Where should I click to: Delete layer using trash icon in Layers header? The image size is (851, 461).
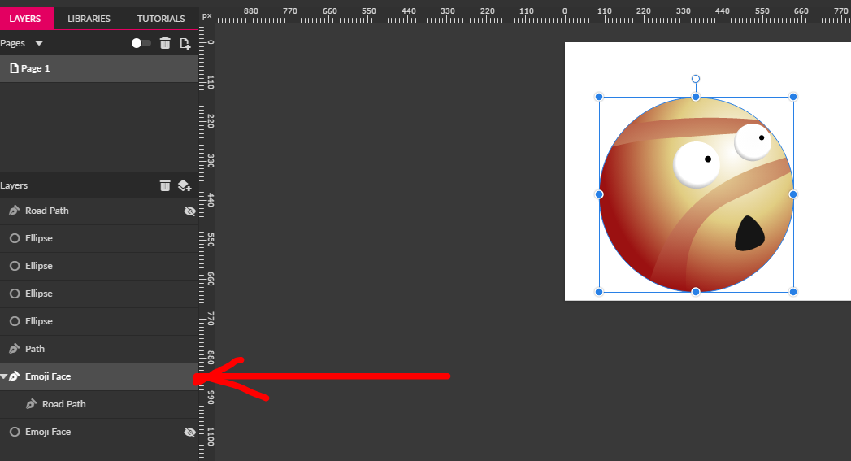click(165, 185)
